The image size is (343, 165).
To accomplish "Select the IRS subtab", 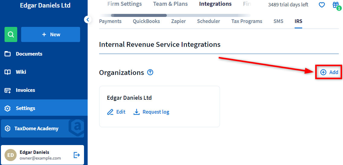I will click(x=298, y=21).
